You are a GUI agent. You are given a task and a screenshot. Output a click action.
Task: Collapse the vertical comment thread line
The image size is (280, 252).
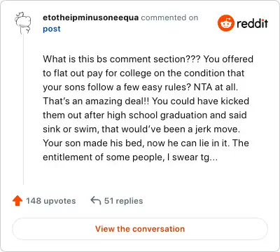23,110
